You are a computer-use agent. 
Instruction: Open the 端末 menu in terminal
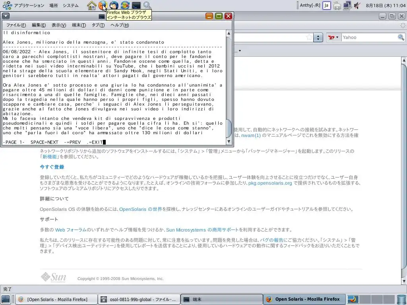point(79,25)
